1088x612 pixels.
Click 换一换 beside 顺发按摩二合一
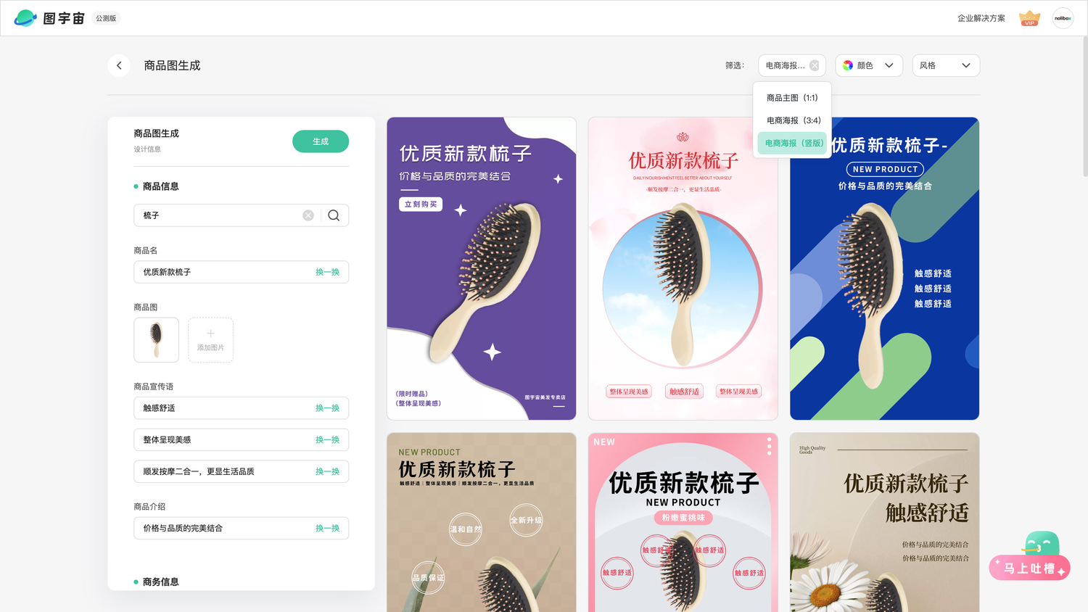(327, 471)
